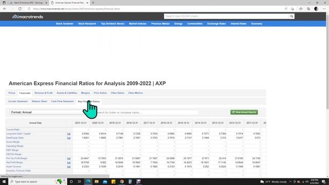
Task: Open the browser collections icon
Action: 308,9
